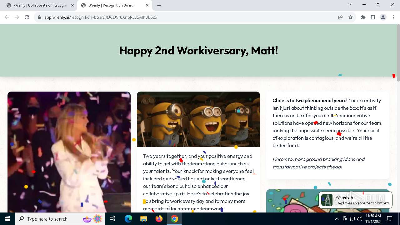This screenshot has height=225, width=400.
Task: Show hidden system tray icons chevron
Action: tap(337, 219)
